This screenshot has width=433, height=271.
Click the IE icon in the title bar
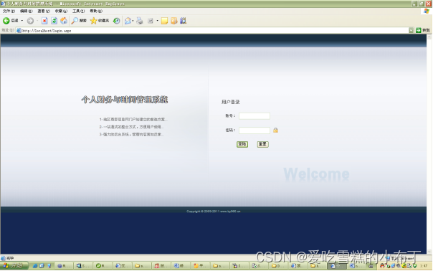tap(3, 4)
